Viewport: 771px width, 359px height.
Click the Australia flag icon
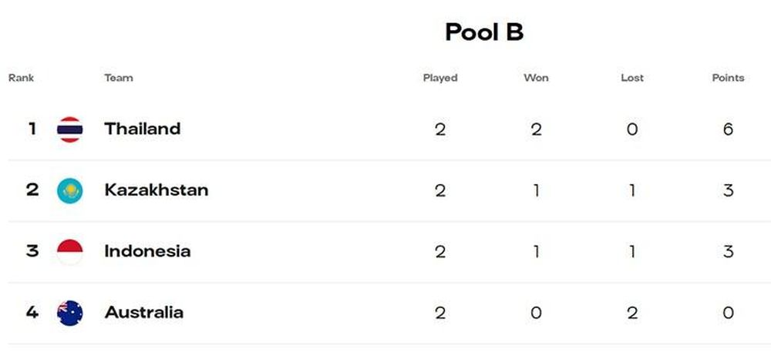point(70,313)
